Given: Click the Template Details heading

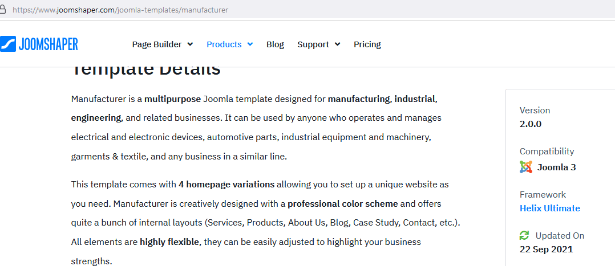Looking at the screenshot, I should point(146,70).
